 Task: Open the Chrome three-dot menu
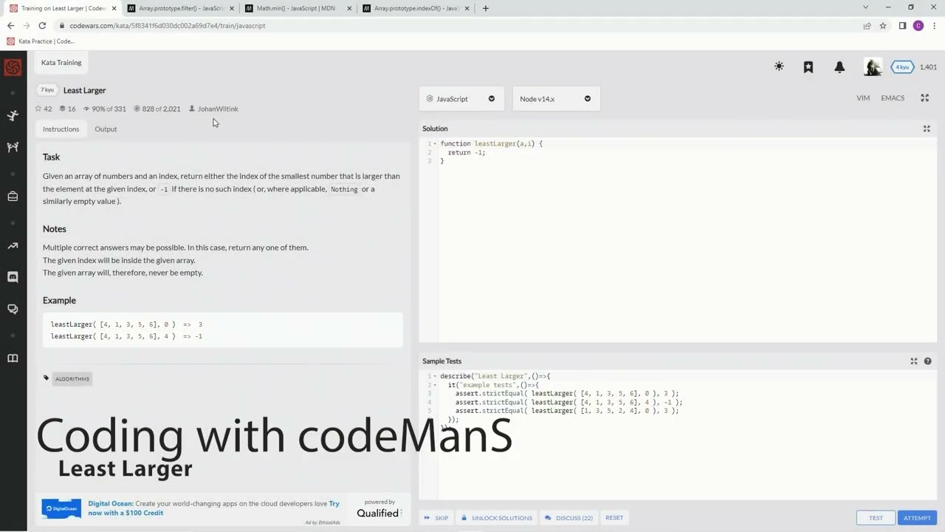click(935, 25)
